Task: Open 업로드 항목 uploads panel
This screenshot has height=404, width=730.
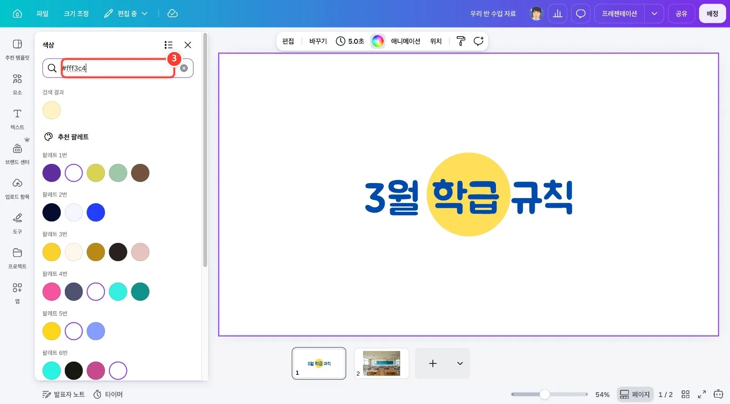Action: click(17, 189)
